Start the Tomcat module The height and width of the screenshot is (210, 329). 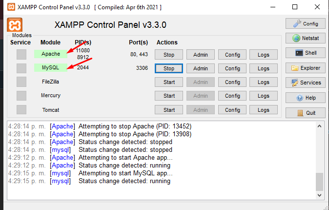(169, 110)
